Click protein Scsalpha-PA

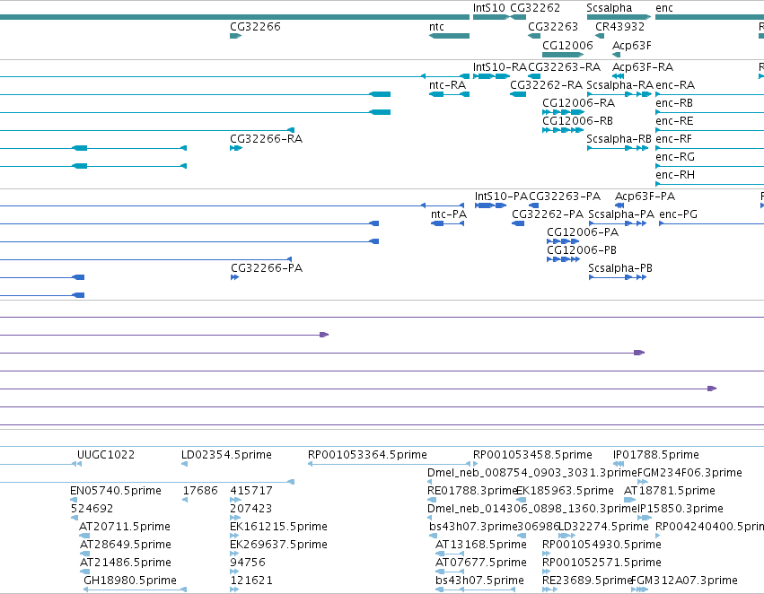620,214
